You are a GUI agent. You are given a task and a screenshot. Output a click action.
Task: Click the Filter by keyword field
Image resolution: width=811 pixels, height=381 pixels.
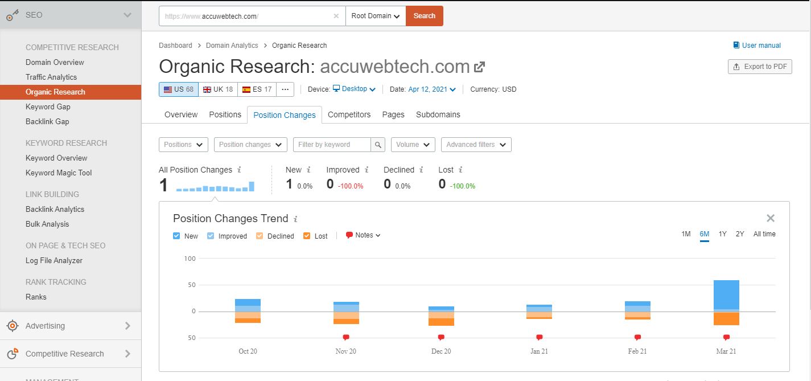tap(332, 145)
